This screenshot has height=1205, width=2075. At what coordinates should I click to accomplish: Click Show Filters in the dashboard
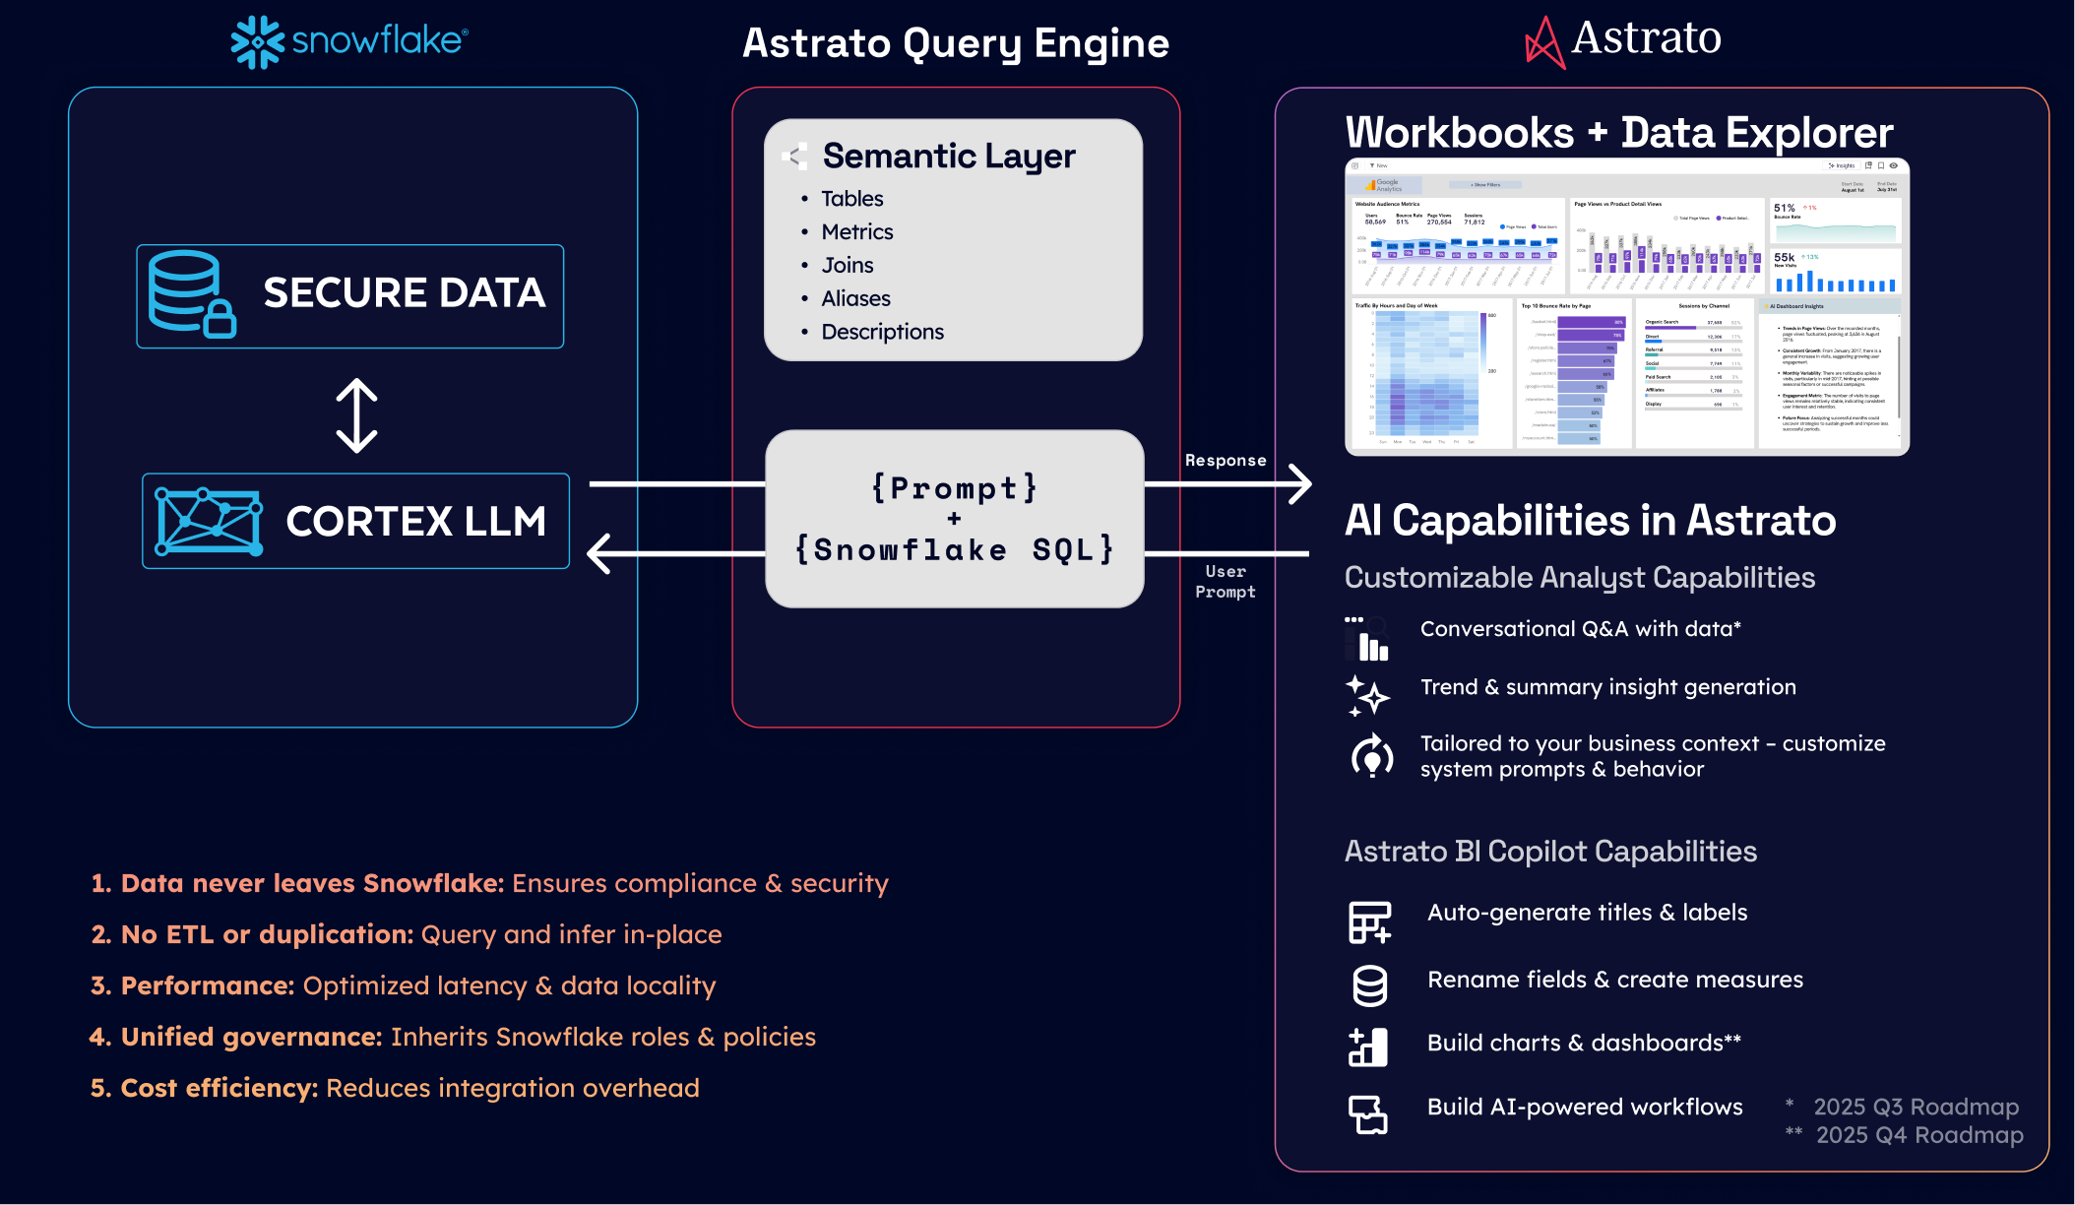(x=1485, y=185)
